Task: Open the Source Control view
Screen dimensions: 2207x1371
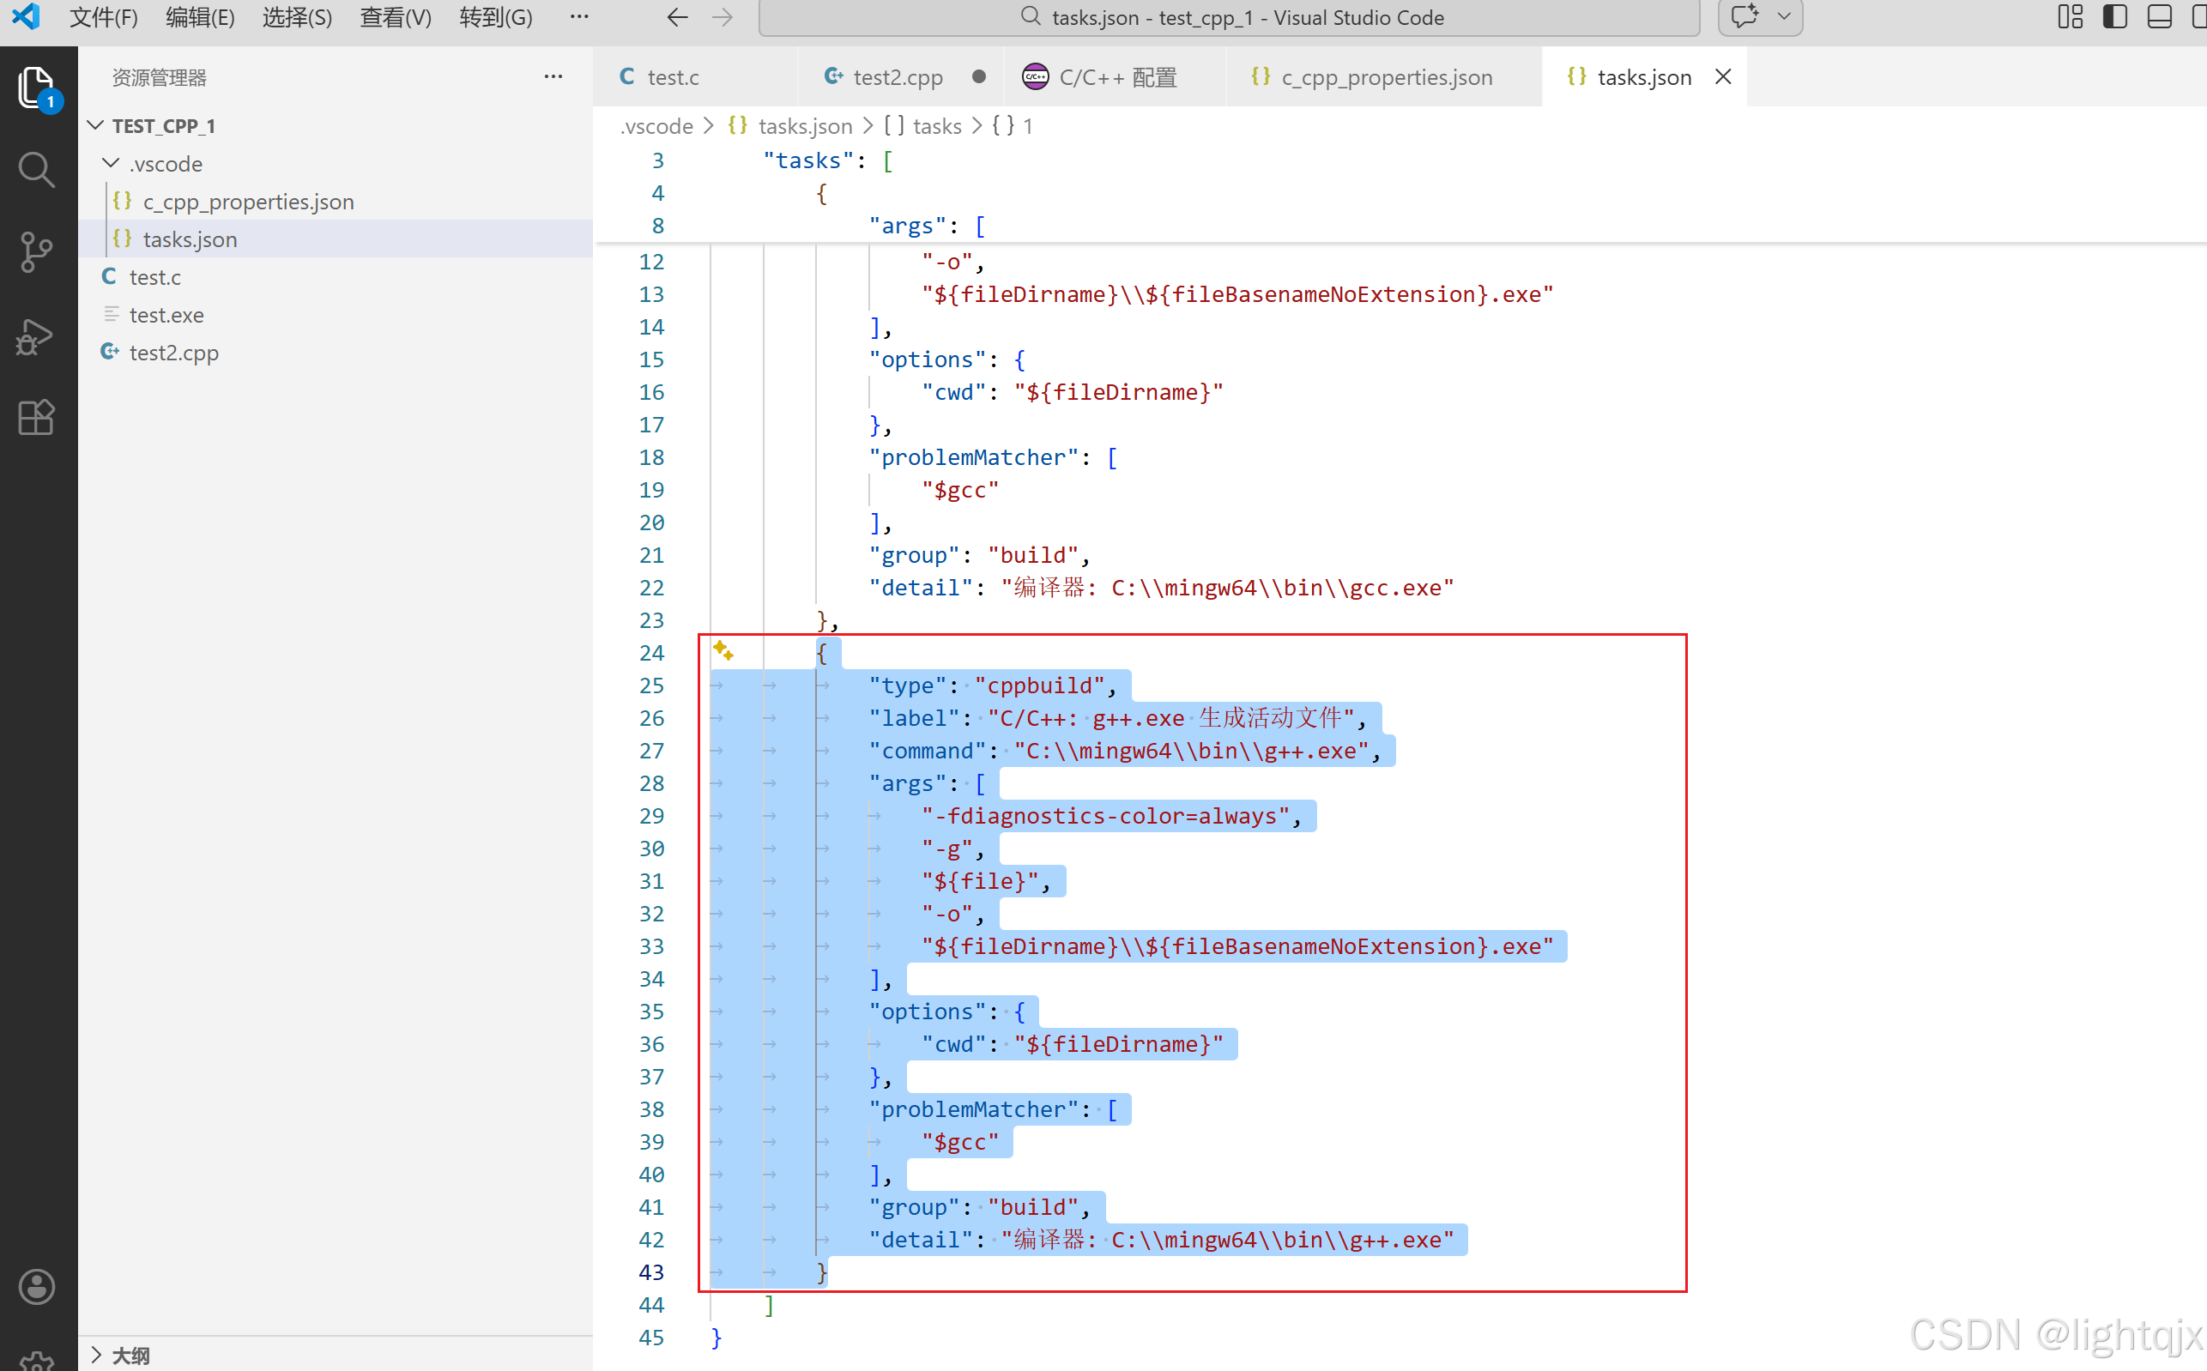Action: tap(36, 251)
